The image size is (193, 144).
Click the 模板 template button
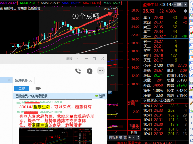123,137
